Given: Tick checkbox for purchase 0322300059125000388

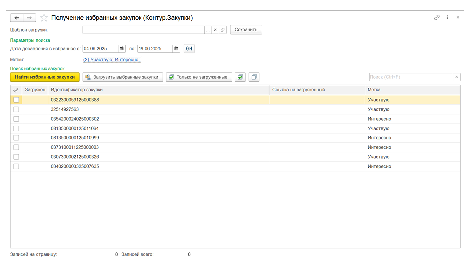Looking at the screenshot, I should point(16,100).
